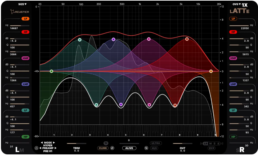Open the SIZE dropdown
This screenshot has height=155, width=258.
coord(23,4)
